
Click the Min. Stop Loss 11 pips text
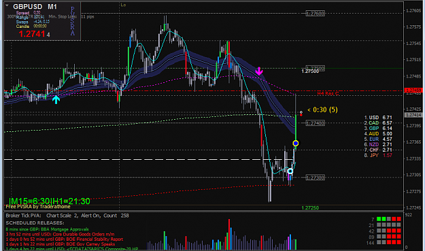click(71, 17)
